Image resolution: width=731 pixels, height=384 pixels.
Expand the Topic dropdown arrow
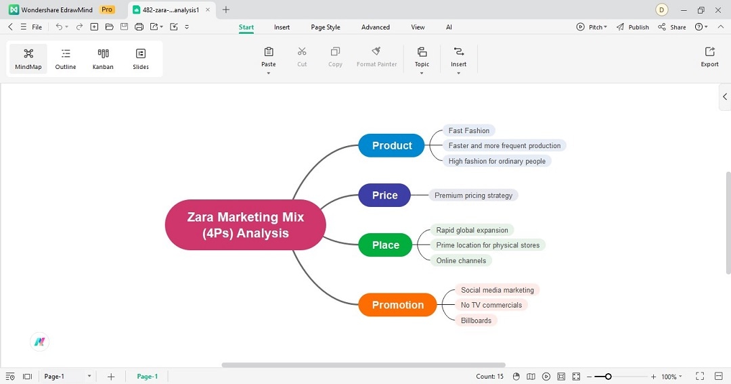[x=422, y=73]
